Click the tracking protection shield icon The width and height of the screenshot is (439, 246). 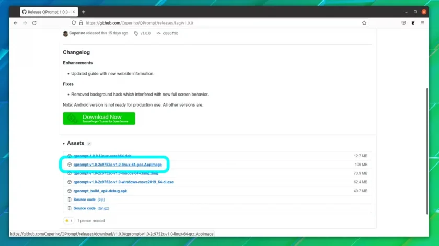74,23
